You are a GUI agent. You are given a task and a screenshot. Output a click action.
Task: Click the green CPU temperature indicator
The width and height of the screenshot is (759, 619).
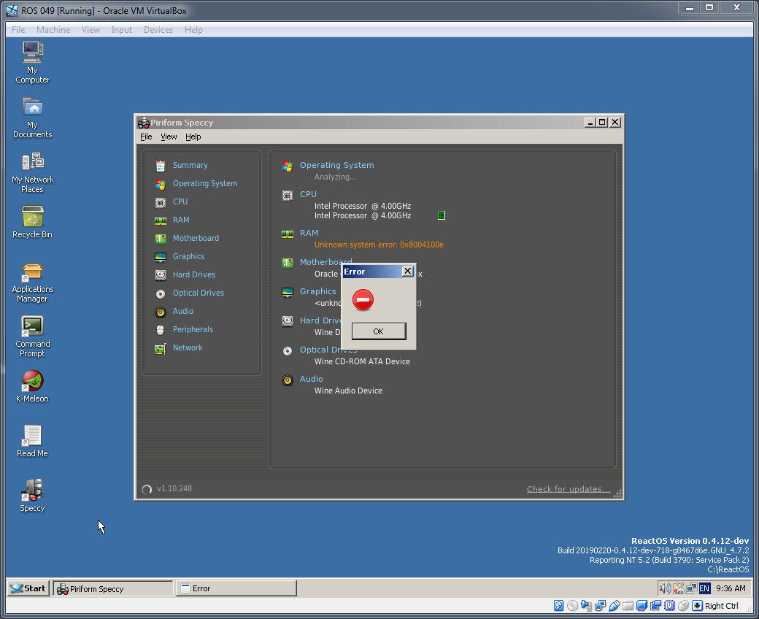pos(442,215)
